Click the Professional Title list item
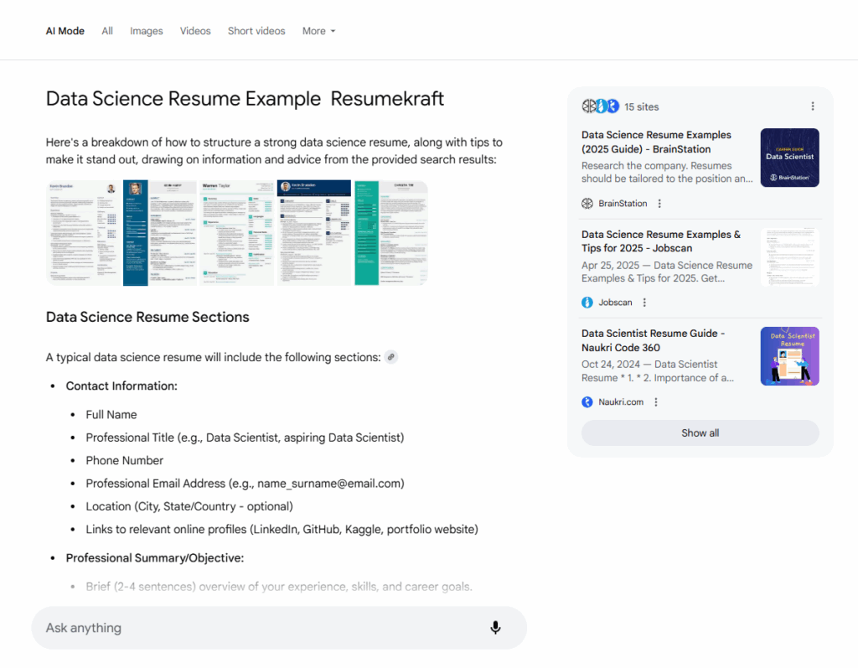The image size is (858, 668). 245,438
